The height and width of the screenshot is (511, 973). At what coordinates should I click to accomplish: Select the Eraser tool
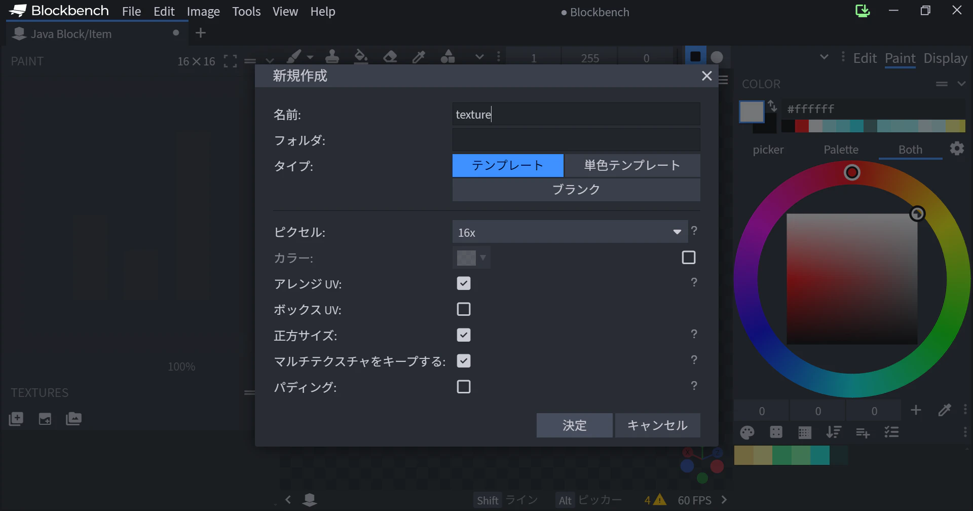point(390,56)
